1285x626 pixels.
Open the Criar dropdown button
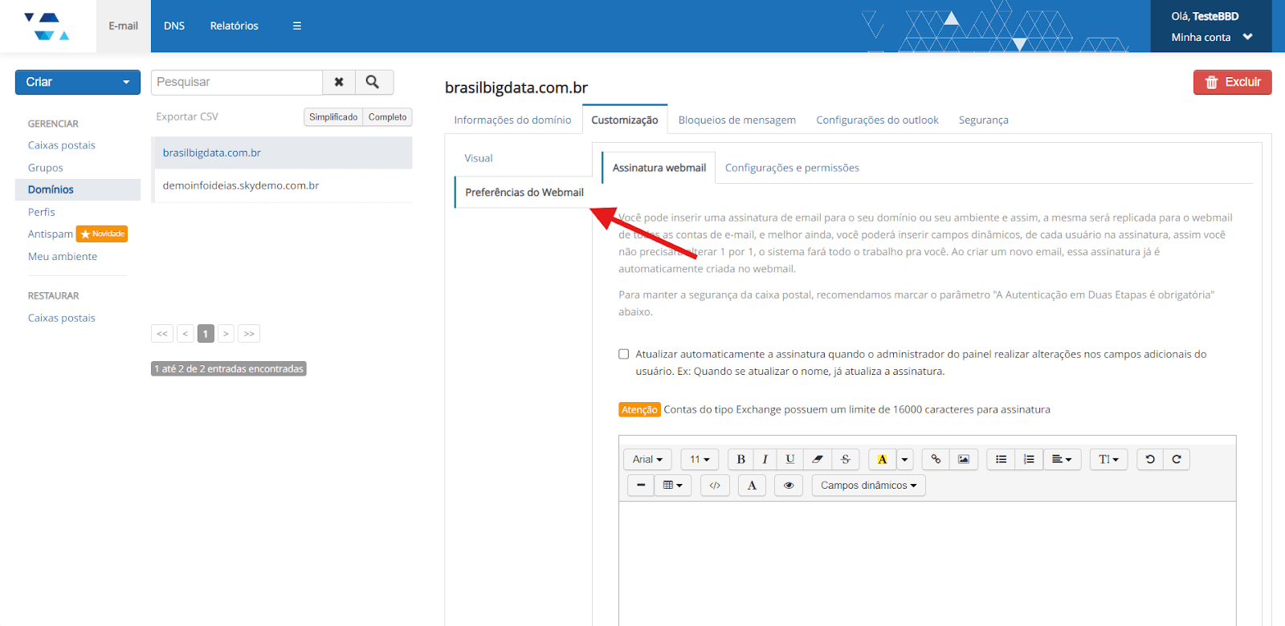click(77, 82)
